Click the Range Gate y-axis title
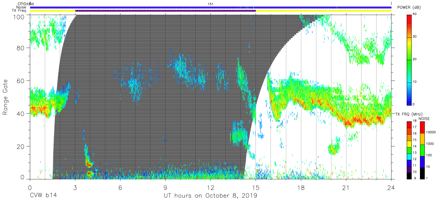Screen dimensions: 440x203 pyautogui.click(x=5, y=97)
